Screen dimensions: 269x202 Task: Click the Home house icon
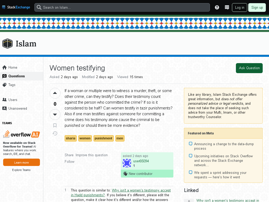[4, 67]
